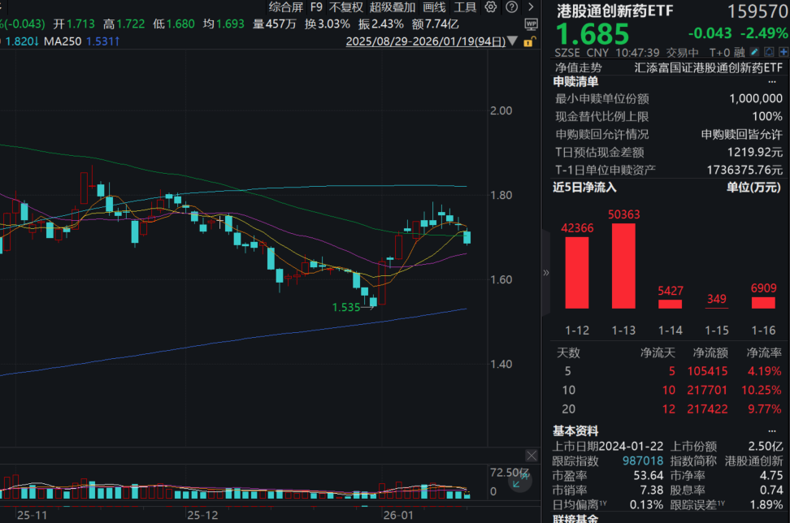This screenshot has height=523, width=790.
Task: Add ETF to watchlist with blue plus icon
Action: coord(784,51)
